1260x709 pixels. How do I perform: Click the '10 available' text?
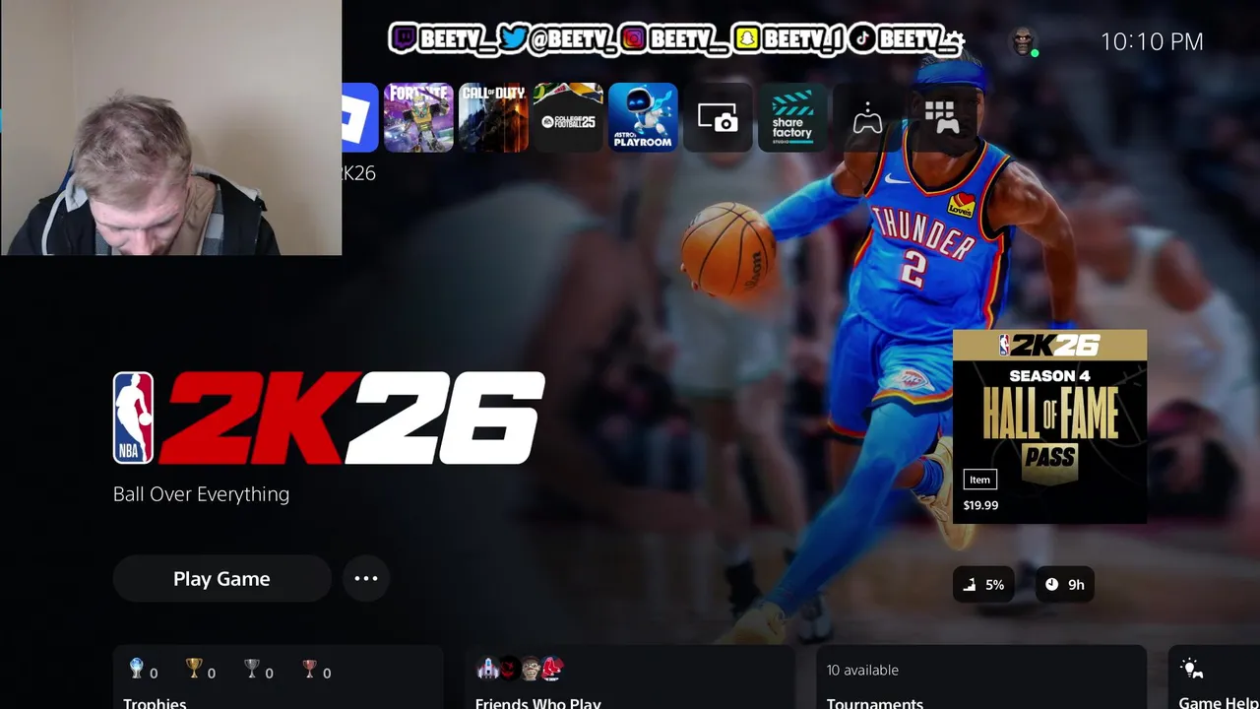coord(862,670)
